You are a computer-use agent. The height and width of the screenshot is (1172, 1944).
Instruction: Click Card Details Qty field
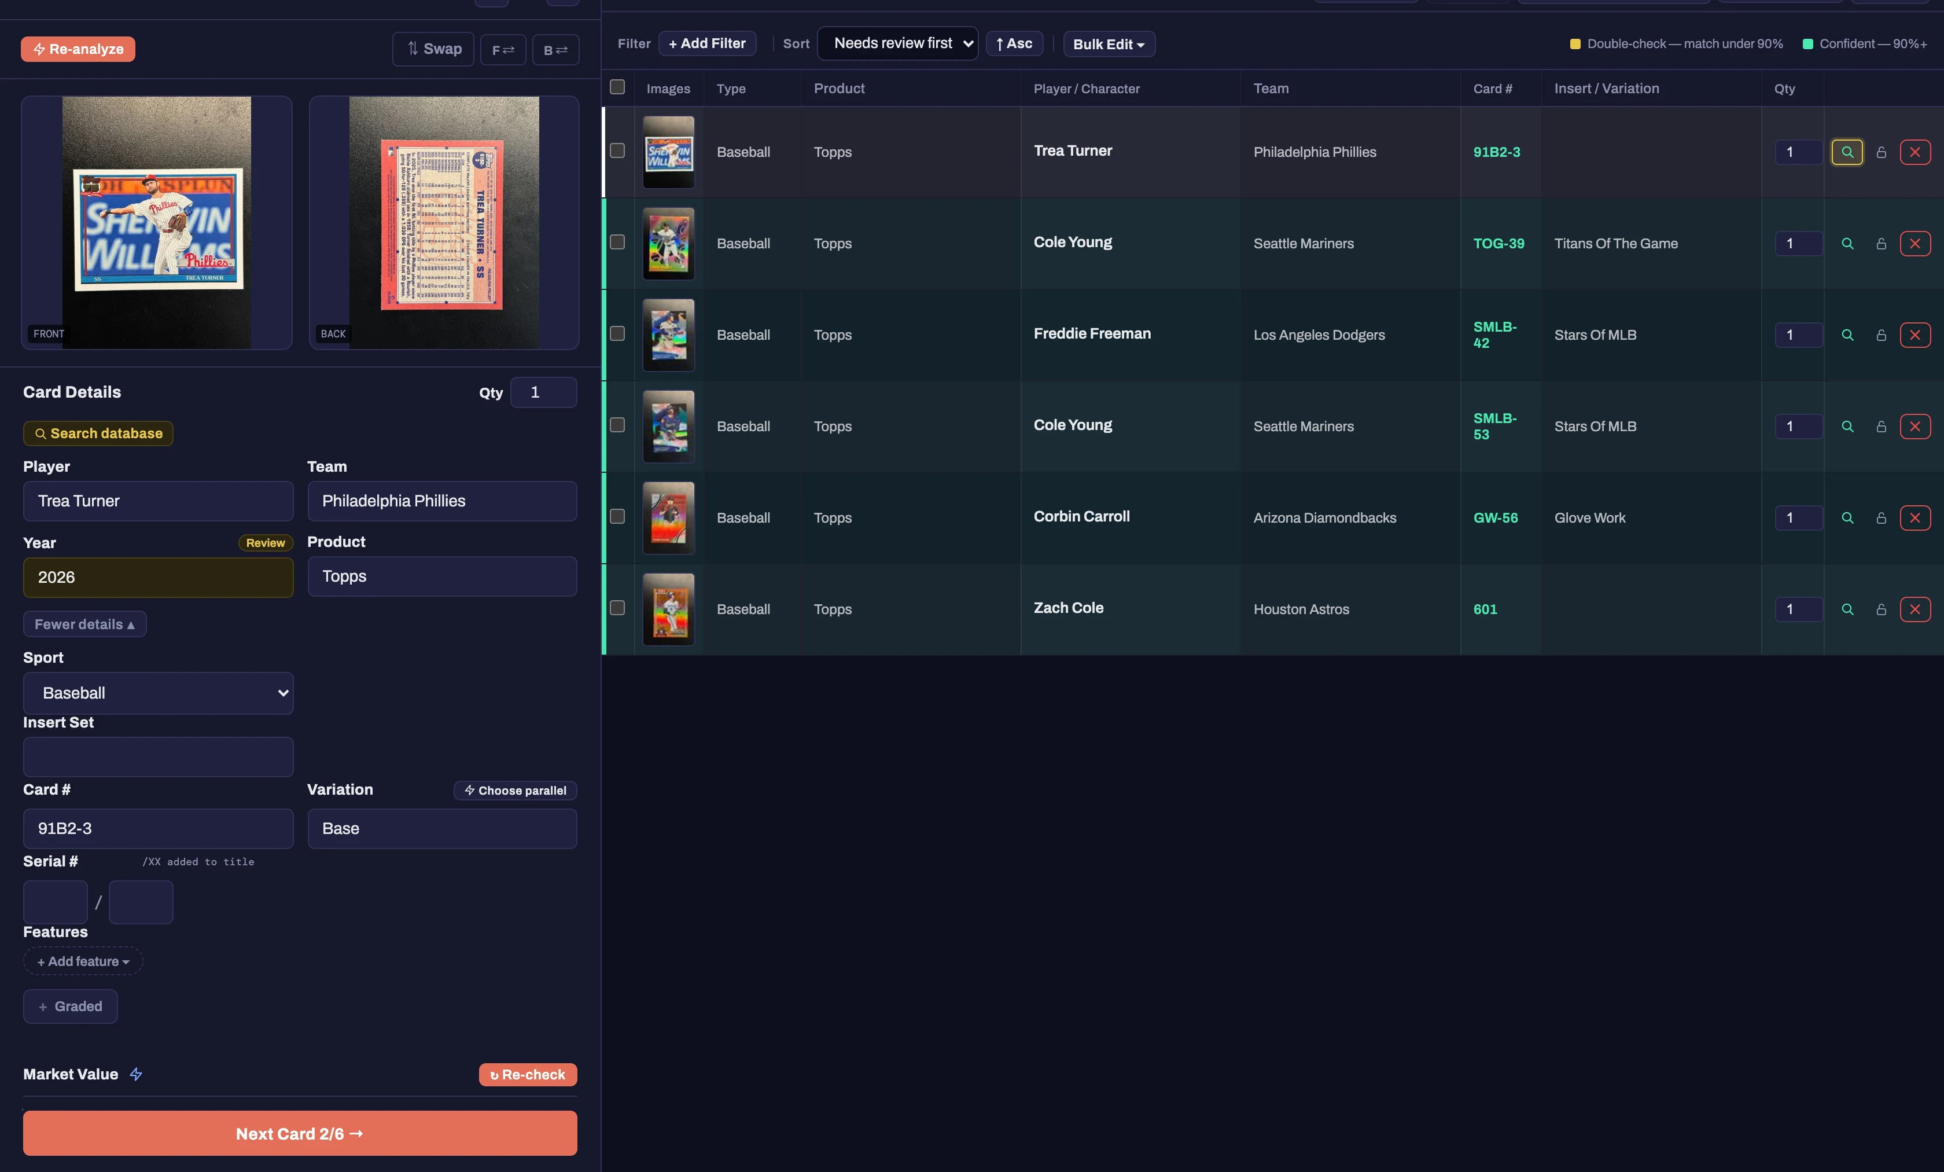[544, 392]
